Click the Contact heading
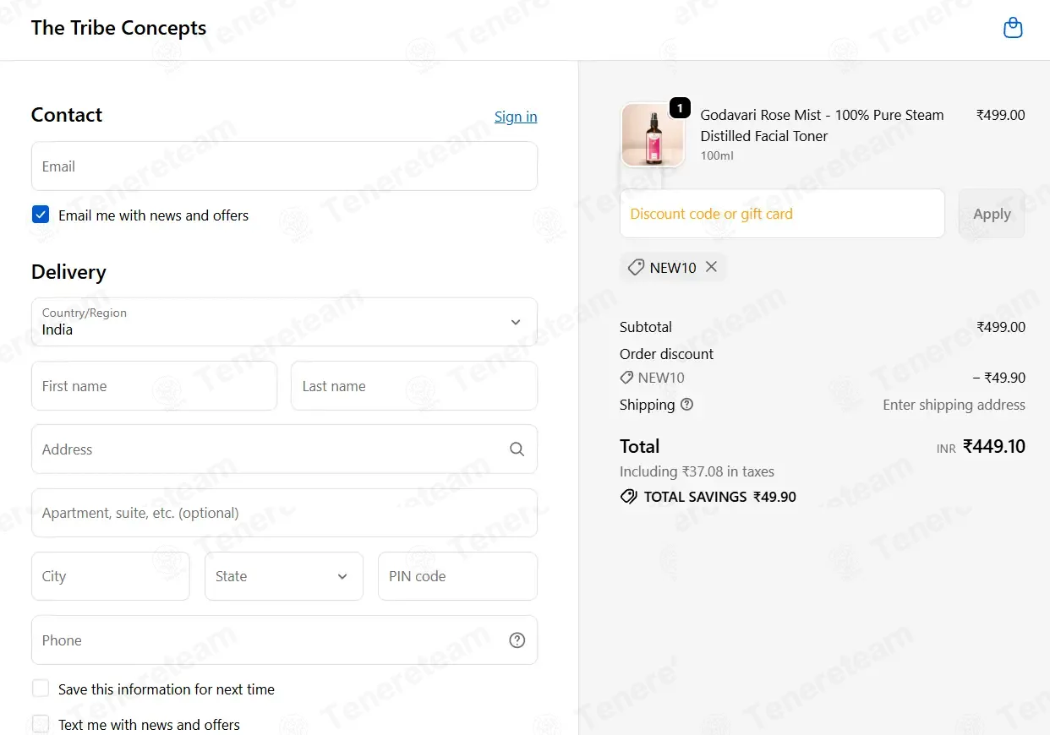This screenshot has height=735, width=1050. (x=67, y=115)
